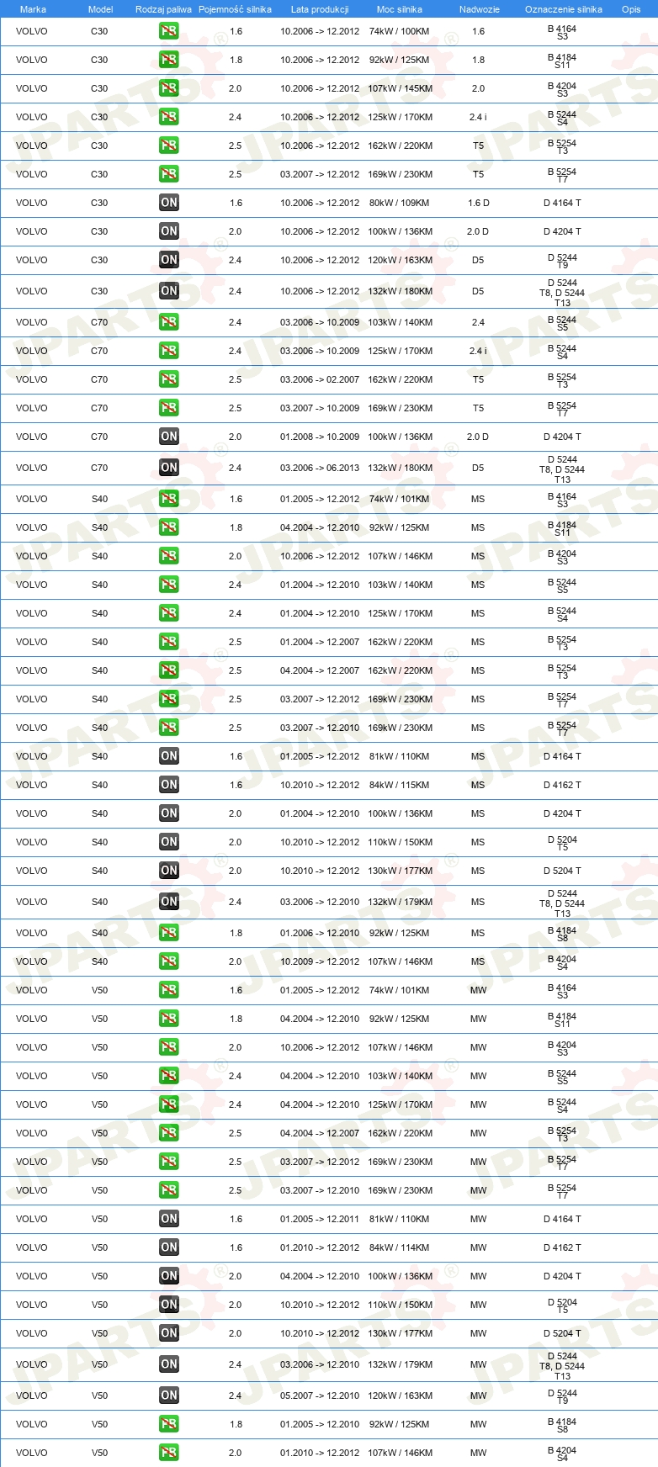
Task: Select diesel ON icon in V50 120kW / 163KM row
Action: coord(169,1396)
